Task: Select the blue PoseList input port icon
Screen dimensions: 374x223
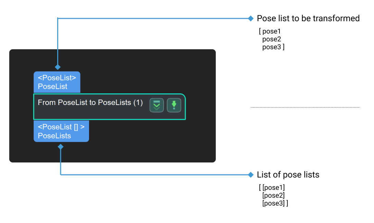Action: click(57, 82)
